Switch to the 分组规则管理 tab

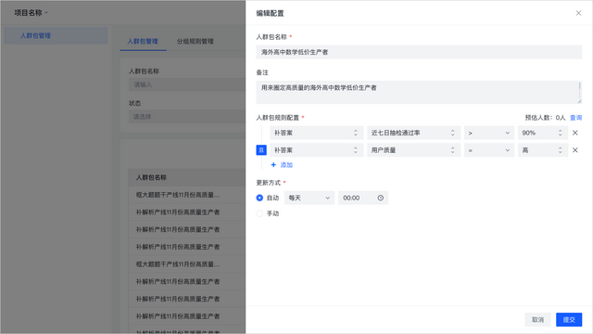196,41
